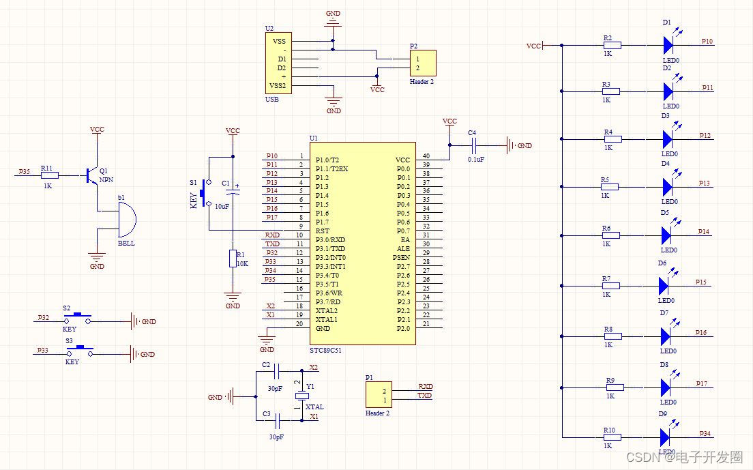This screenshot has width=753, height=470.
Task: Select the VCC power port above transistor Q1
Action: click(97, 130)
